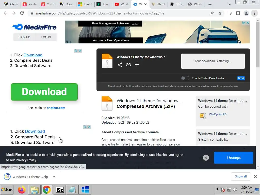
Task: Click the address bar URL field
Action: (119, 13)
